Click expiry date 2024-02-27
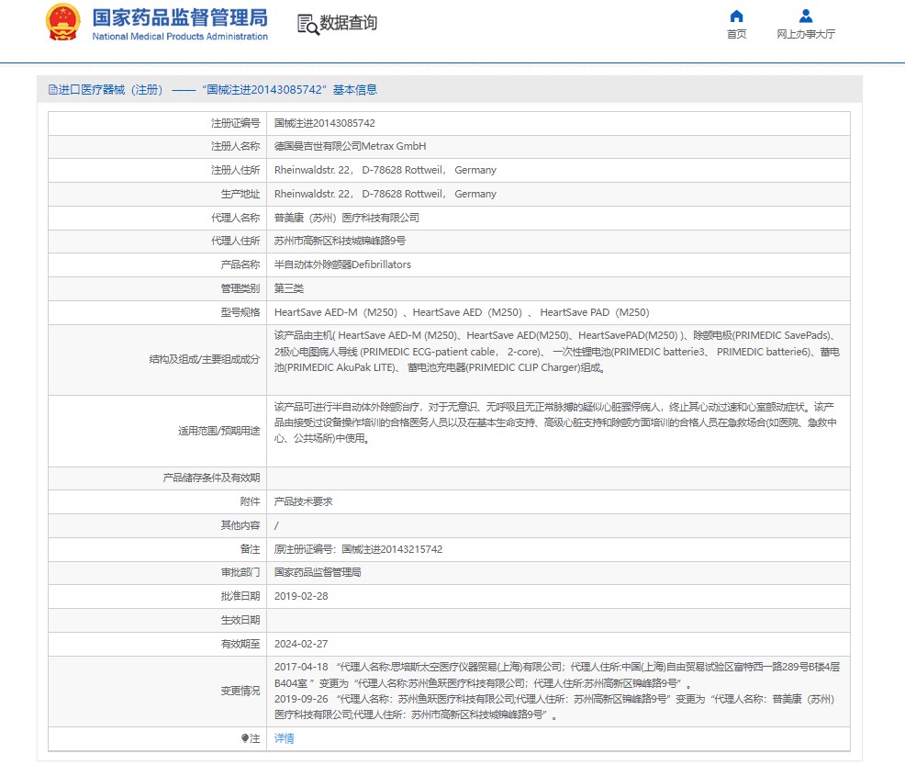905x765 pixels. [301, 644]
